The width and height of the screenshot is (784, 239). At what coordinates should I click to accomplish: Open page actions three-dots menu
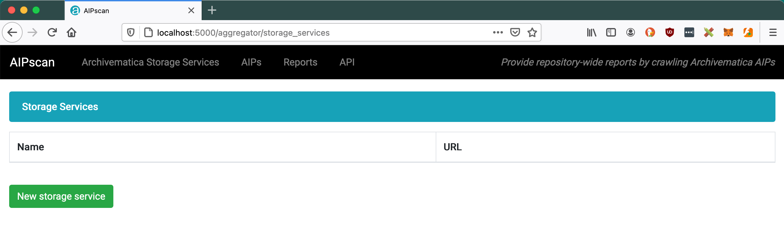[x=498, y=32]
